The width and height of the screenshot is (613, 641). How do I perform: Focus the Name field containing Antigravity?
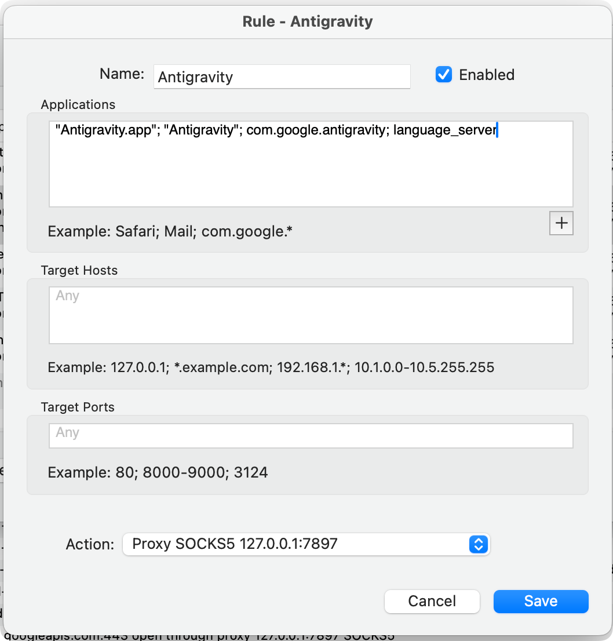click(282, 77)
